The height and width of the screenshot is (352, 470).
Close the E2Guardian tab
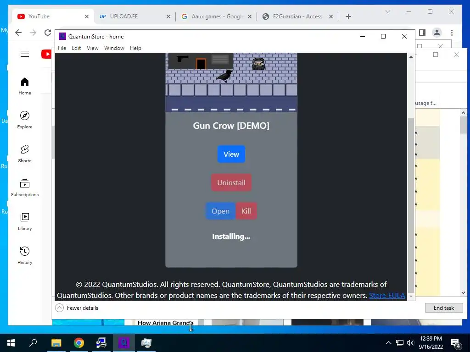tap(331, 17)
